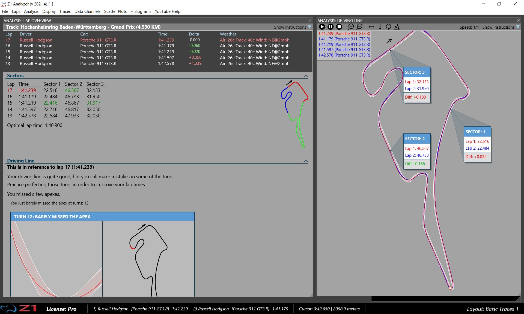
Task: Select lap 13 row in lap list
Action: (157, 64)
